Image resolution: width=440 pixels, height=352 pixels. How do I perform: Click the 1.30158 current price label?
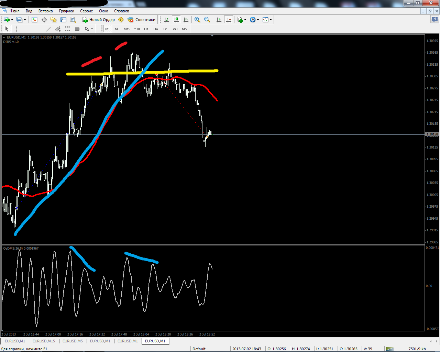click(432, 134)
